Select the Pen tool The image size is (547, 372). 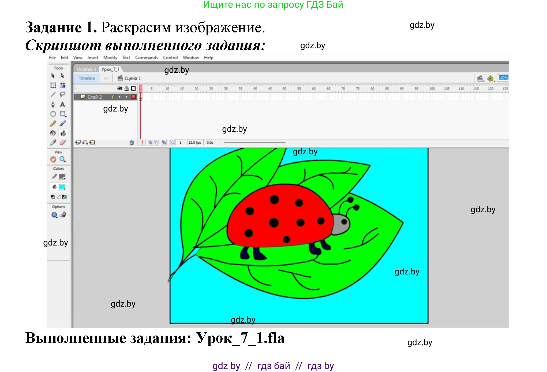coord(53,104)
